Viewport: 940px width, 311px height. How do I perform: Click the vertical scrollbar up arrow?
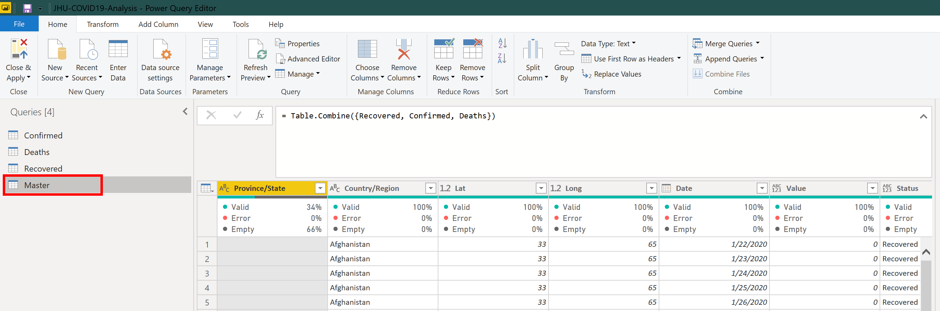coord(926,252)
